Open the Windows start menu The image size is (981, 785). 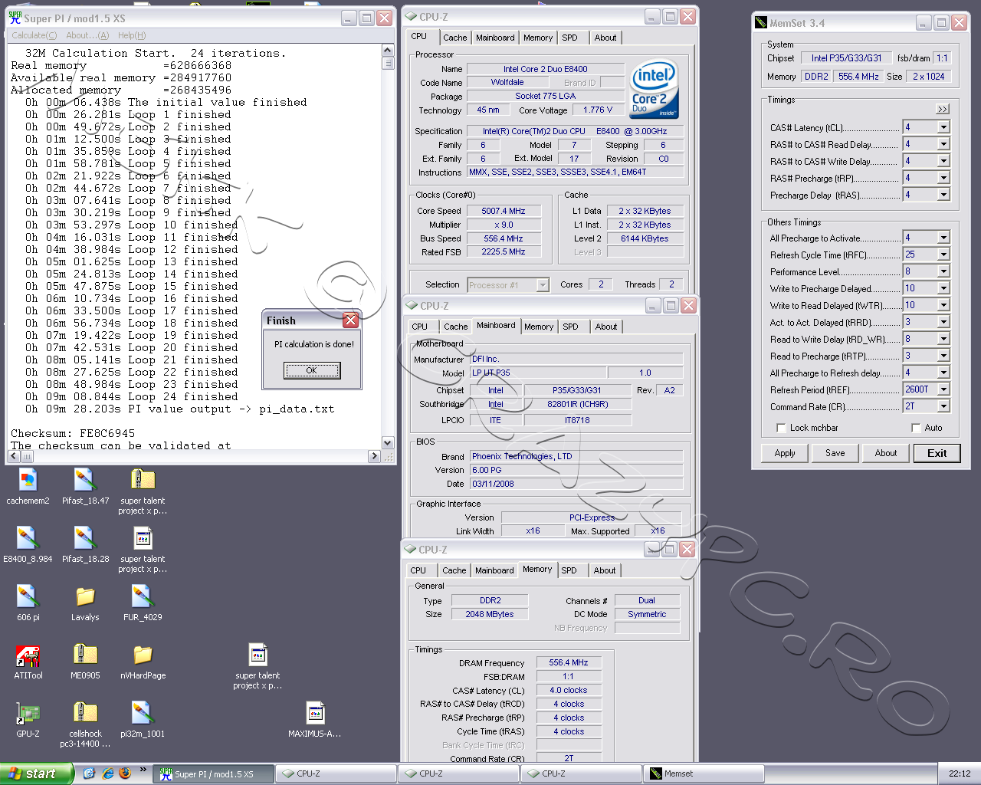(36, 774)
